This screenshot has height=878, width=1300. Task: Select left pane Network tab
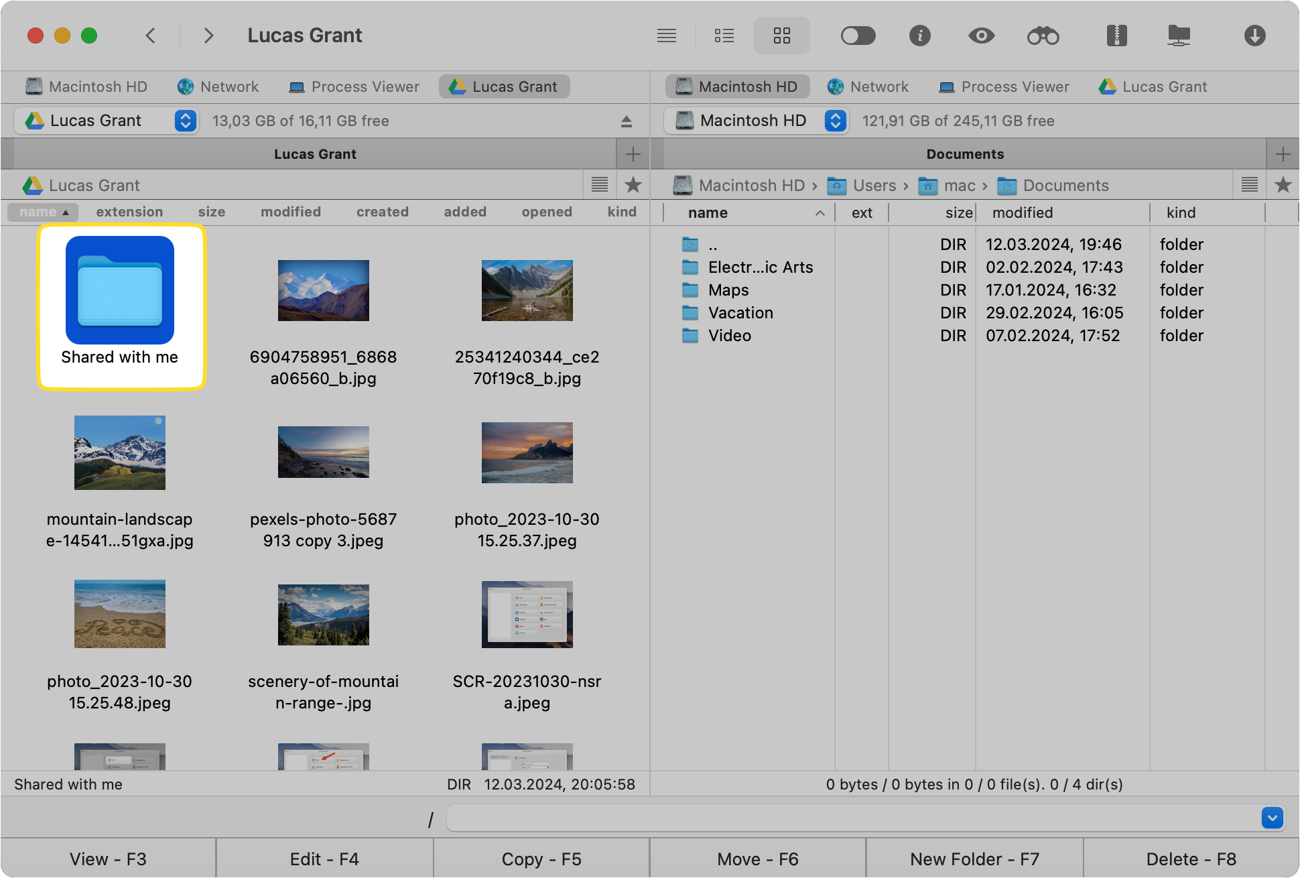pyautogui.click(x=218, y=86)
